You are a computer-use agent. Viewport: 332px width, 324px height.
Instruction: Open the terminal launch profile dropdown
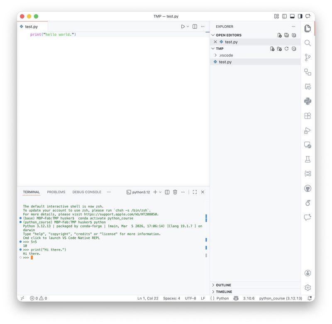(160, 192)
